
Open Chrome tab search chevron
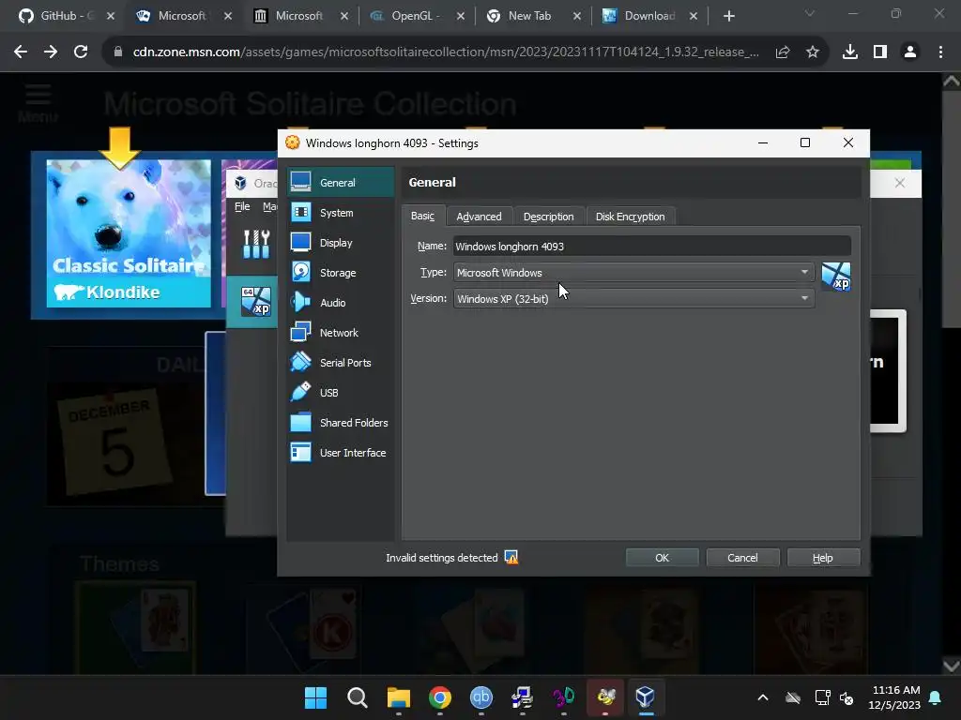click(x=810, y=13)
